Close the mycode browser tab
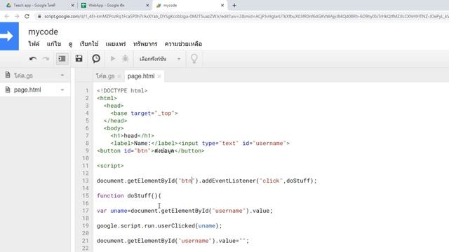Viewport: 449px width, 252px height. click(x=222, y=5)
